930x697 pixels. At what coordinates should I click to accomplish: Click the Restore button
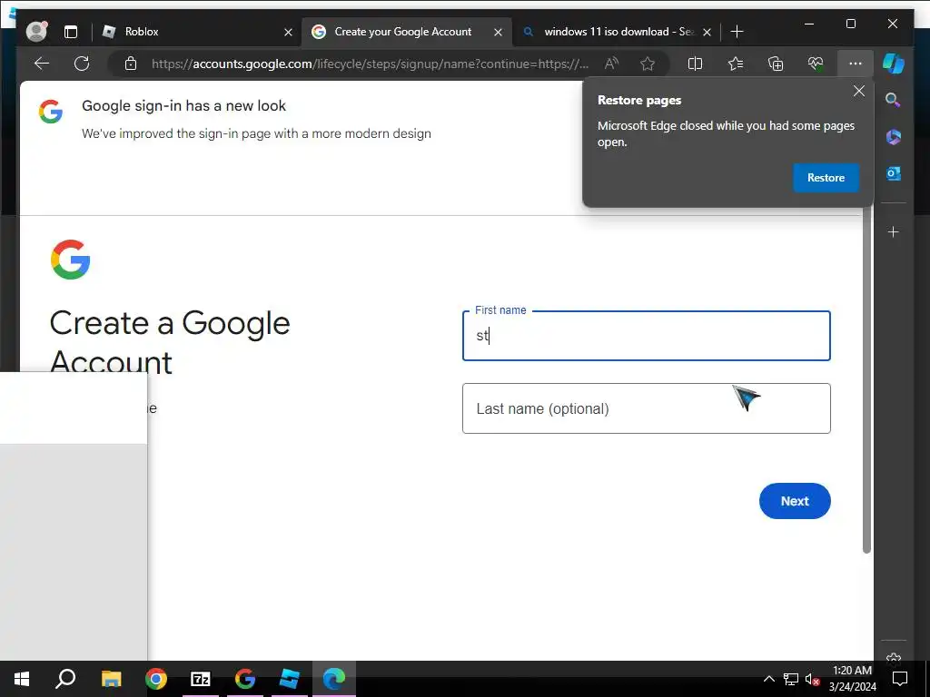pyautogui.click(x=826, y=178)
